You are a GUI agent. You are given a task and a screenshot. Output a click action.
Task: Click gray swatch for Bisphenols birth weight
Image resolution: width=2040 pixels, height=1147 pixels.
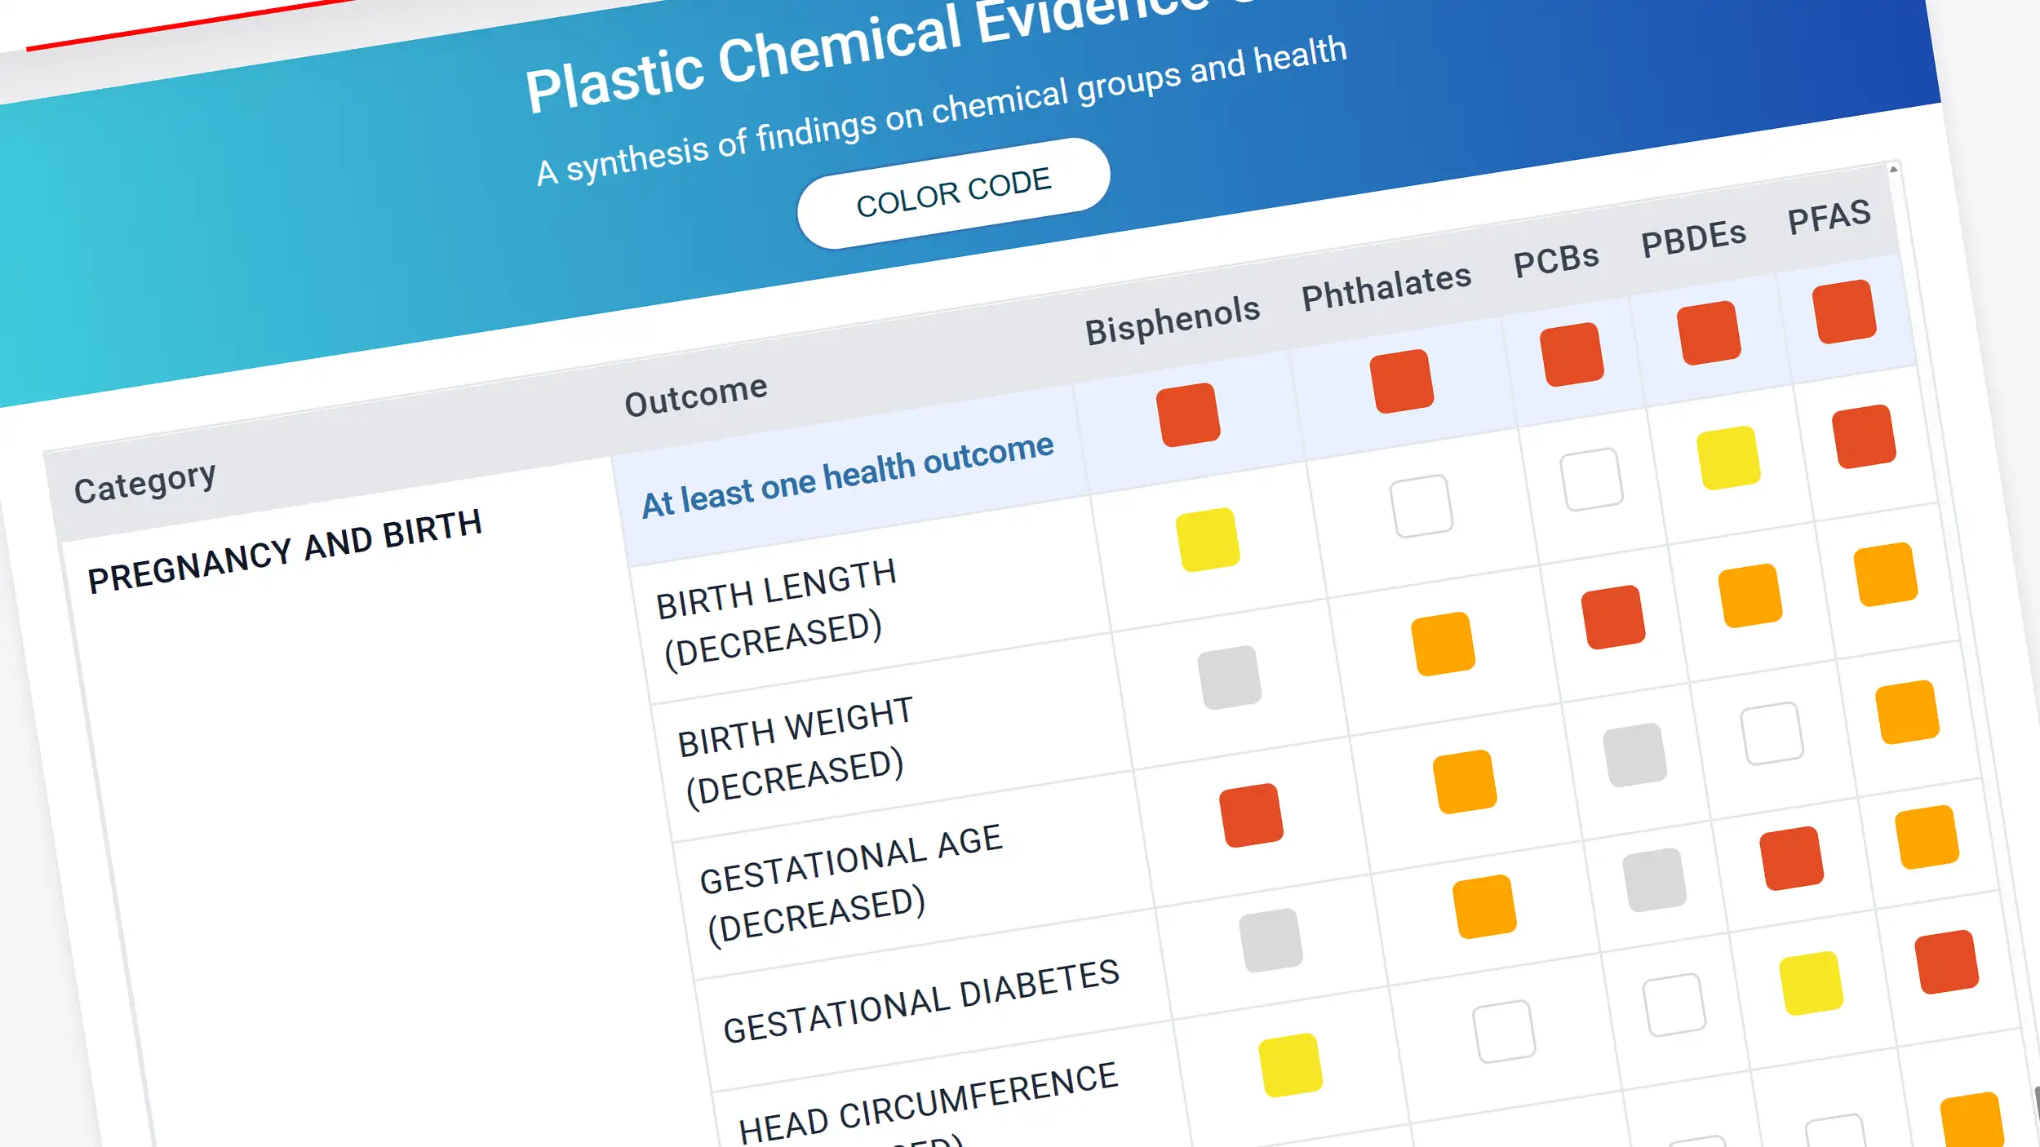coord(1229,677)
